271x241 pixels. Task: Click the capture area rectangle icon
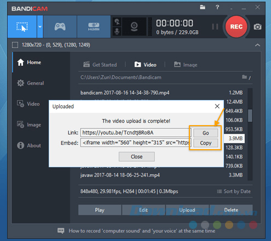pos(15,45)
